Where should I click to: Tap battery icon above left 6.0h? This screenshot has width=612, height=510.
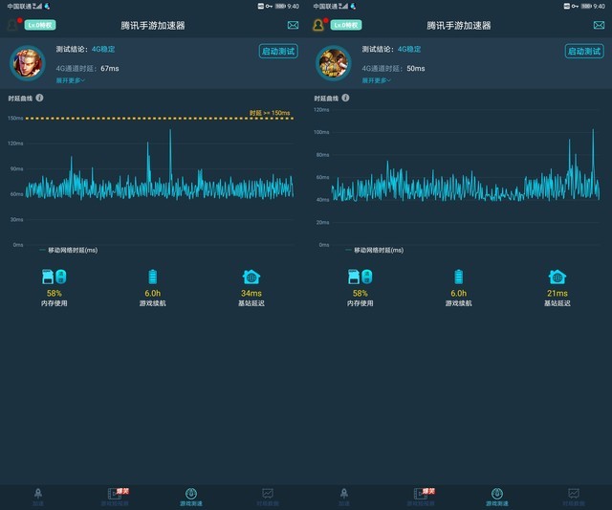tap(153, 277)
